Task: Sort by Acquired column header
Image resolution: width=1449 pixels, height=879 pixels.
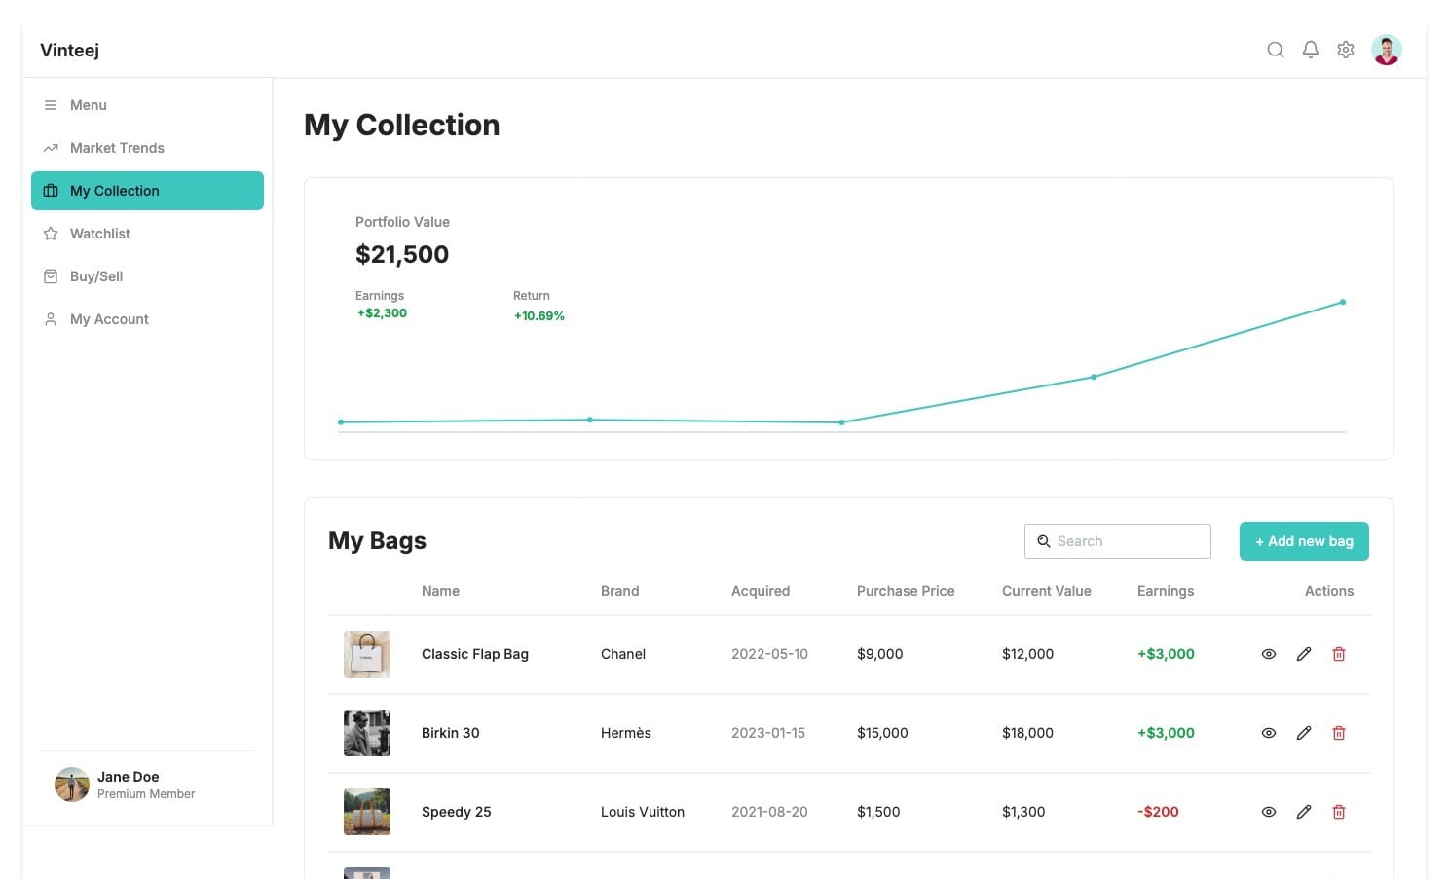Action: [x=761, y=591]
